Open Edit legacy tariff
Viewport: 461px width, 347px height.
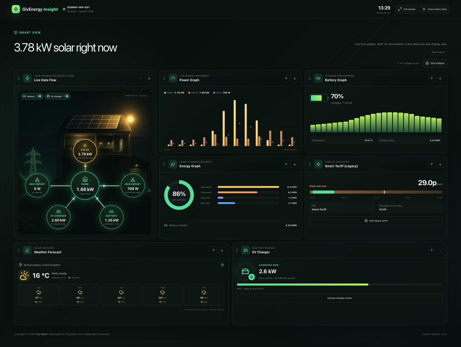coord(376,221)
